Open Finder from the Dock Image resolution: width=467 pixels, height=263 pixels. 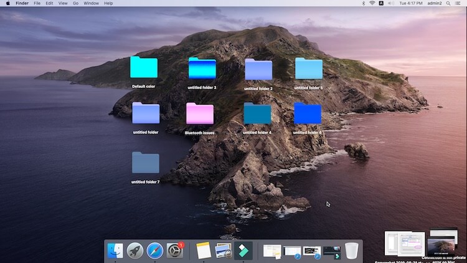[115, 251]
